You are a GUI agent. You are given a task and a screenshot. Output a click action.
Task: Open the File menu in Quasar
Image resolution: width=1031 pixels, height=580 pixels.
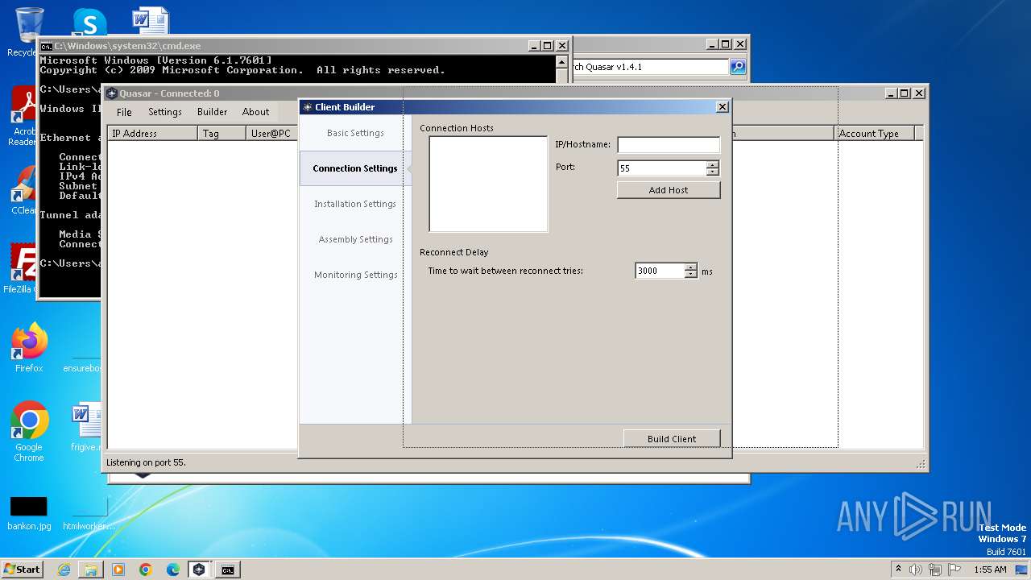(x=124, y=112)
